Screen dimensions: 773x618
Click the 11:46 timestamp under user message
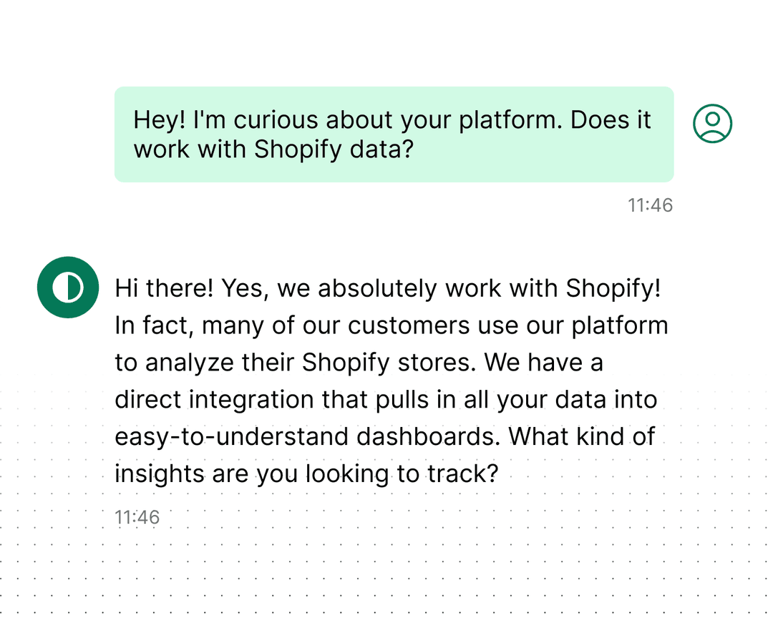(x=650, y=206)
